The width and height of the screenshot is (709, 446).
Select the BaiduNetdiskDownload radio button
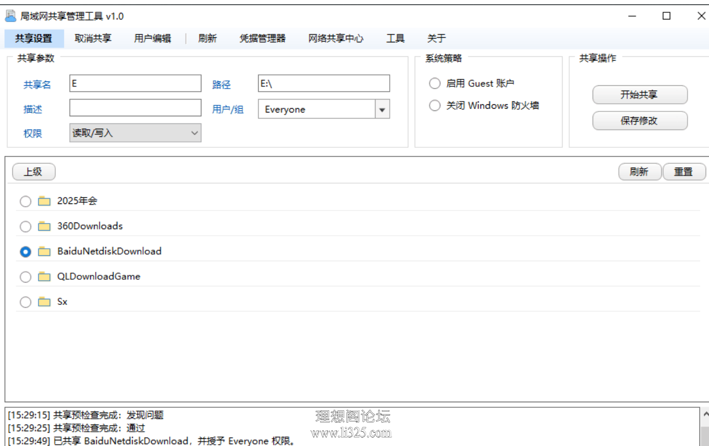[25, 252]
